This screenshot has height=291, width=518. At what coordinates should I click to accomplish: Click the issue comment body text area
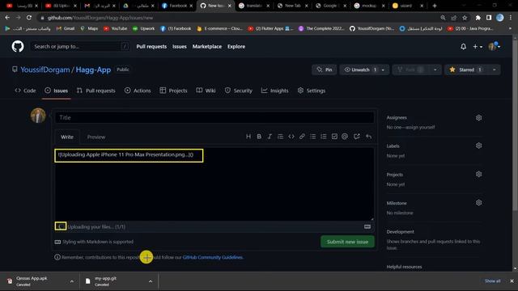(x=214, y=184)
